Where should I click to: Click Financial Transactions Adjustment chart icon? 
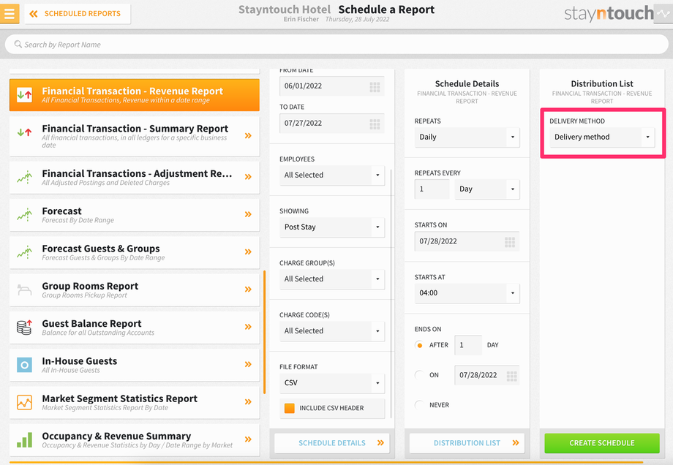(x=24, y=177)
